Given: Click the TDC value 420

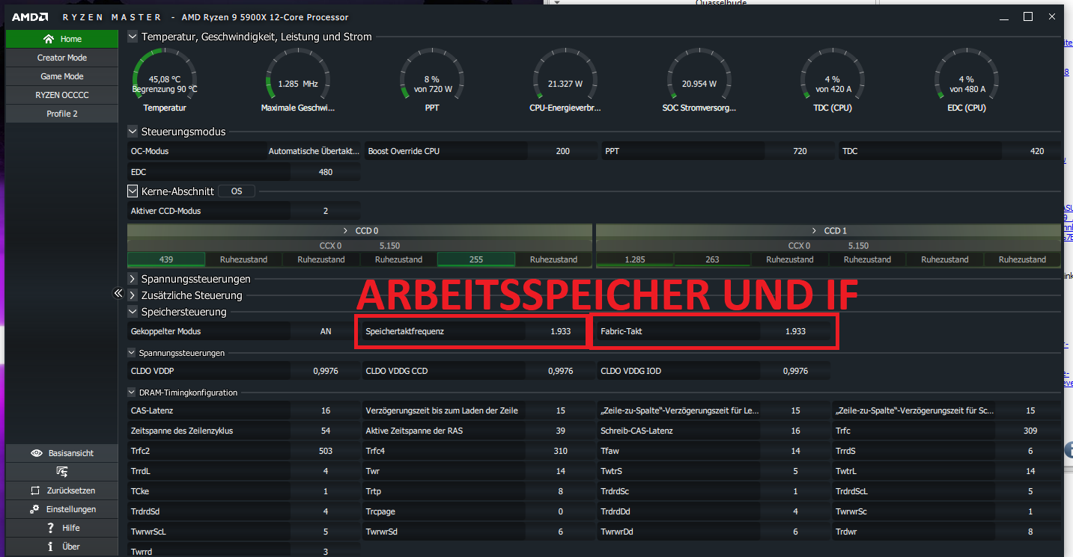Looking at the screenshot, I should point(1037,151).
